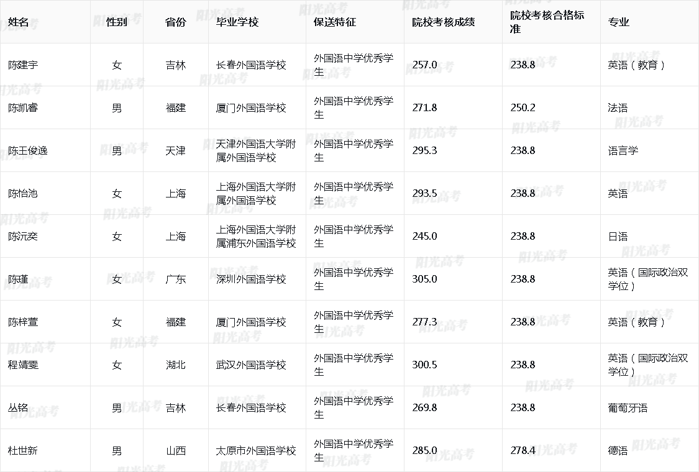Select the 深圳外国语学校 school cell
Image resolution: width=699 pixels, height=472 pixels.
(x=251, y=279)
